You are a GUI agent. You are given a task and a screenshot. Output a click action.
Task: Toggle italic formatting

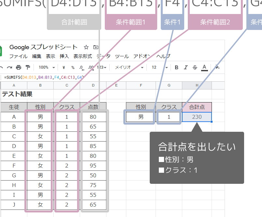186,67
